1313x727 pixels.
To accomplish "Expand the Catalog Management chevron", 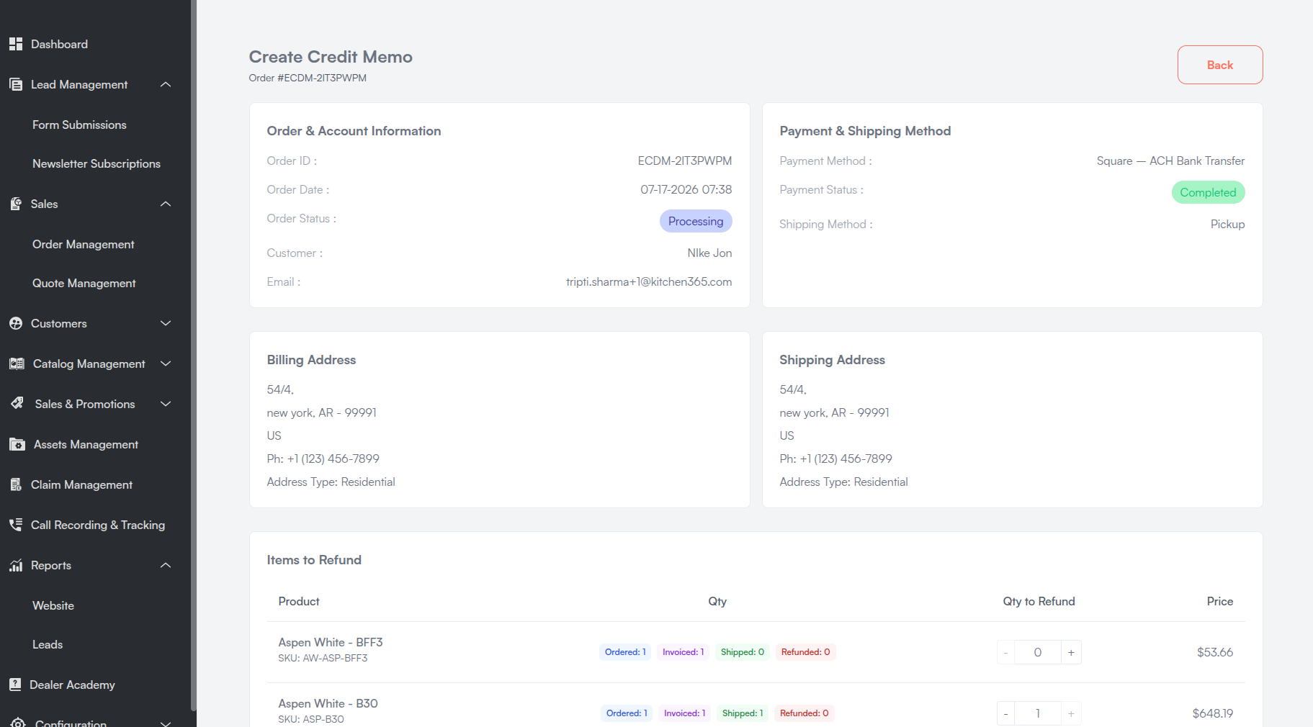I will click(166, 363).
